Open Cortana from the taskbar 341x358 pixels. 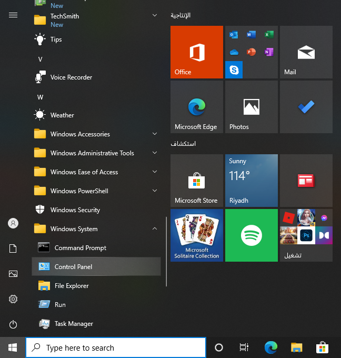[219, 347]
